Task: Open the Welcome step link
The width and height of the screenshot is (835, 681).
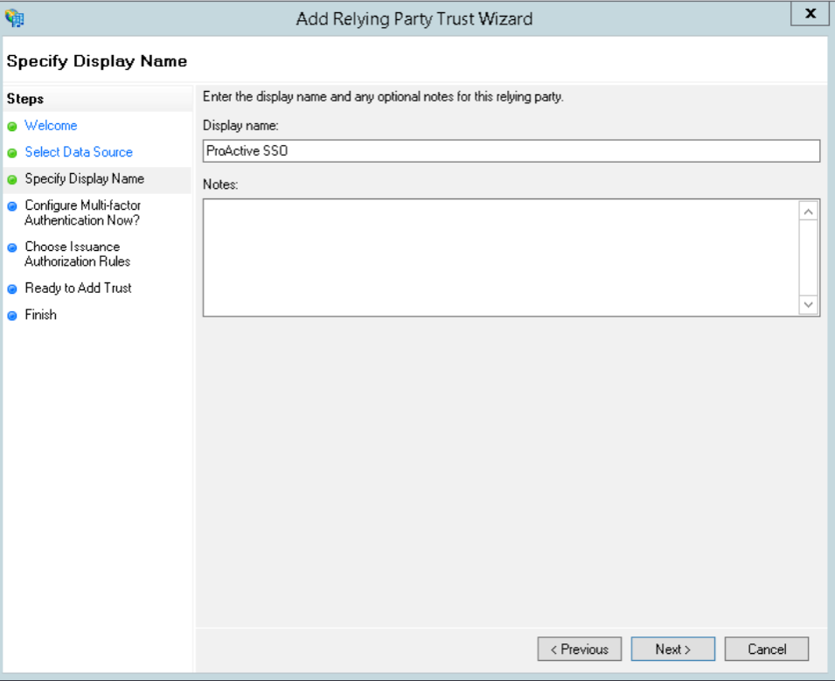Action: coord(51,126)
